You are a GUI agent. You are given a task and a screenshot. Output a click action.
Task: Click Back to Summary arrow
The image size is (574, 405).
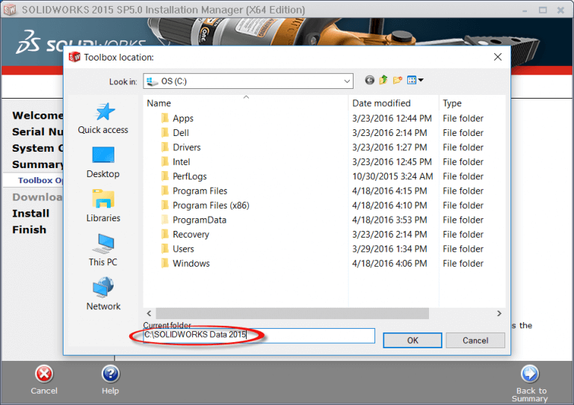(529, 374)
